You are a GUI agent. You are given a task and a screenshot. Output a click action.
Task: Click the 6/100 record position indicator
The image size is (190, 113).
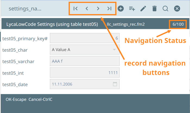click(178, 24)
